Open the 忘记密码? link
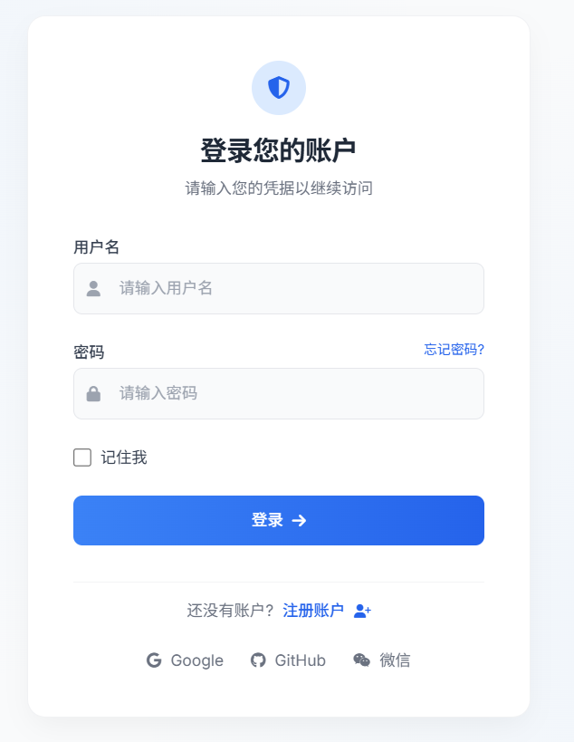Screen dimensions: 574x742 454,349
